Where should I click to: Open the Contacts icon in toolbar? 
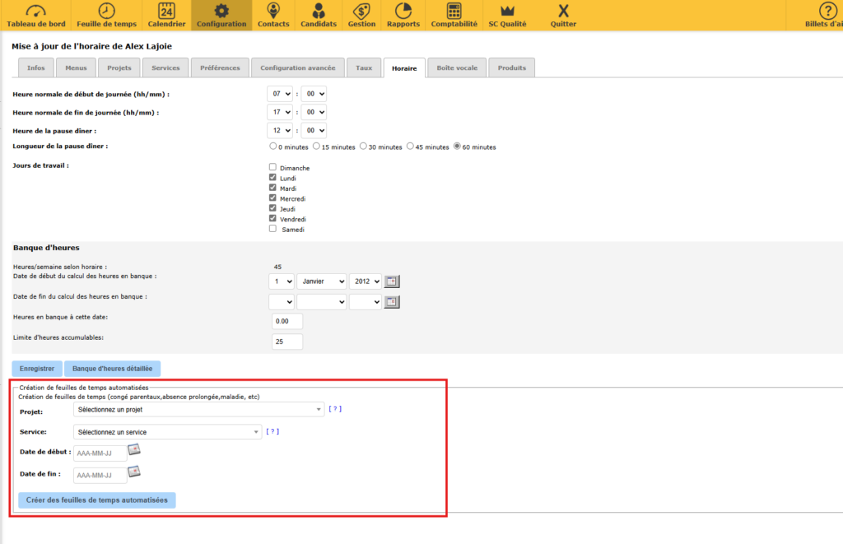[x=273, y=12]
